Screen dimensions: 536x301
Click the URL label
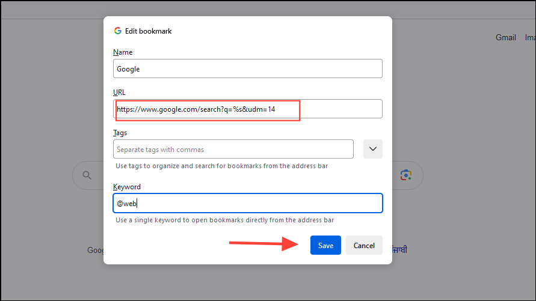tap(119, 93)
